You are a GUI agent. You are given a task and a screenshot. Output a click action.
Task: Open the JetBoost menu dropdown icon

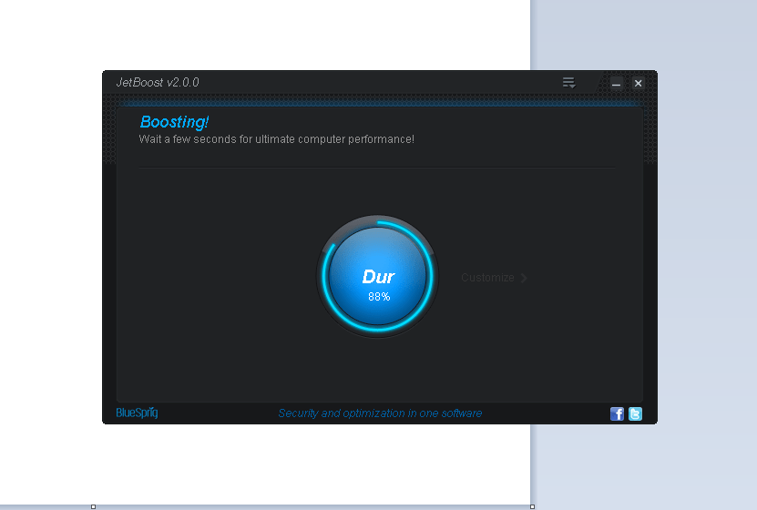[568, 83]
